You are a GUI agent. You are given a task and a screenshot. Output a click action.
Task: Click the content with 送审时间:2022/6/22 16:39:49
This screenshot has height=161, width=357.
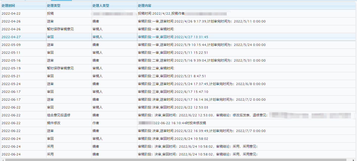(x=202, y=131)
